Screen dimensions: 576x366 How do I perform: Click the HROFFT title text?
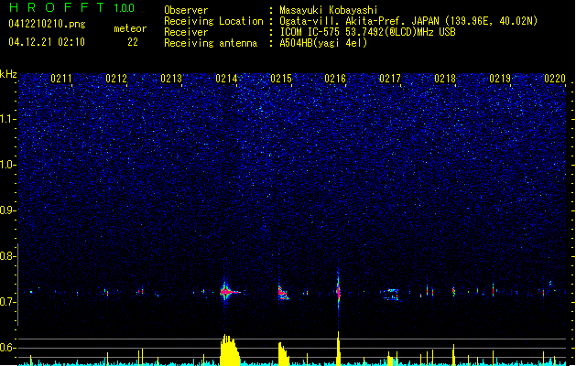point(57,7)
